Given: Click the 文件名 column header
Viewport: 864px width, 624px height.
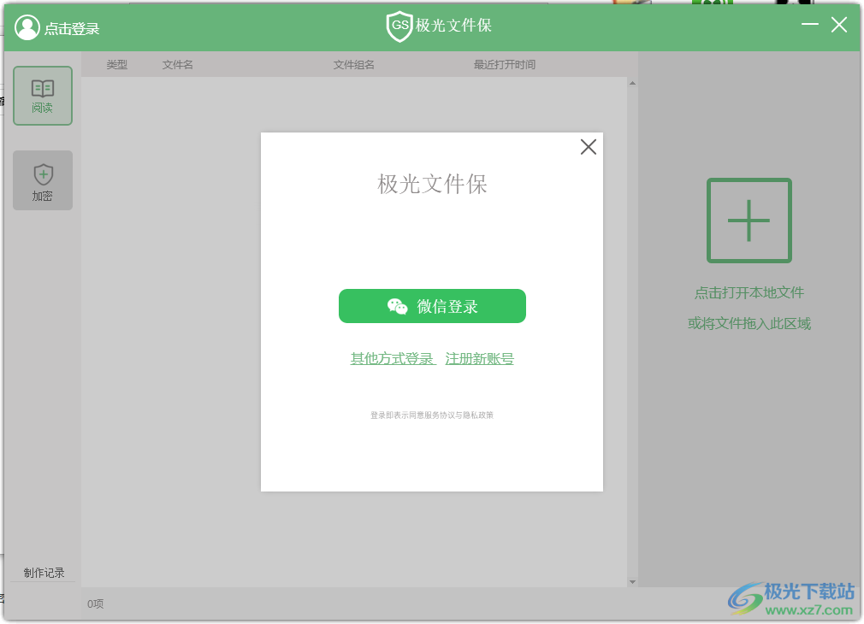Looking at the screenshot, I should (176, 64).
